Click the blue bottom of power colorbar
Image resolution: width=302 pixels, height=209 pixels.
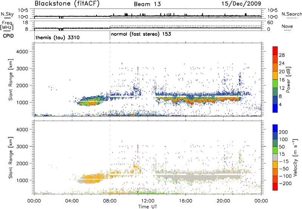[x=275, y=108]
